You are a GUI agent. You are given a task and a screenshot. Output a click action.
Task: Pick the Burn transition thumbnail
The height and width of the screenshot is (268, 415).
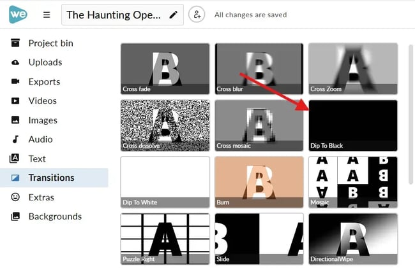point(259,181)
